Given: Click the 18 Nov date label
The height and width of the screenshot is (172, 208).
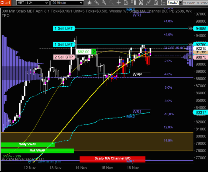Looking at the screenshot, I should [133, 168].
